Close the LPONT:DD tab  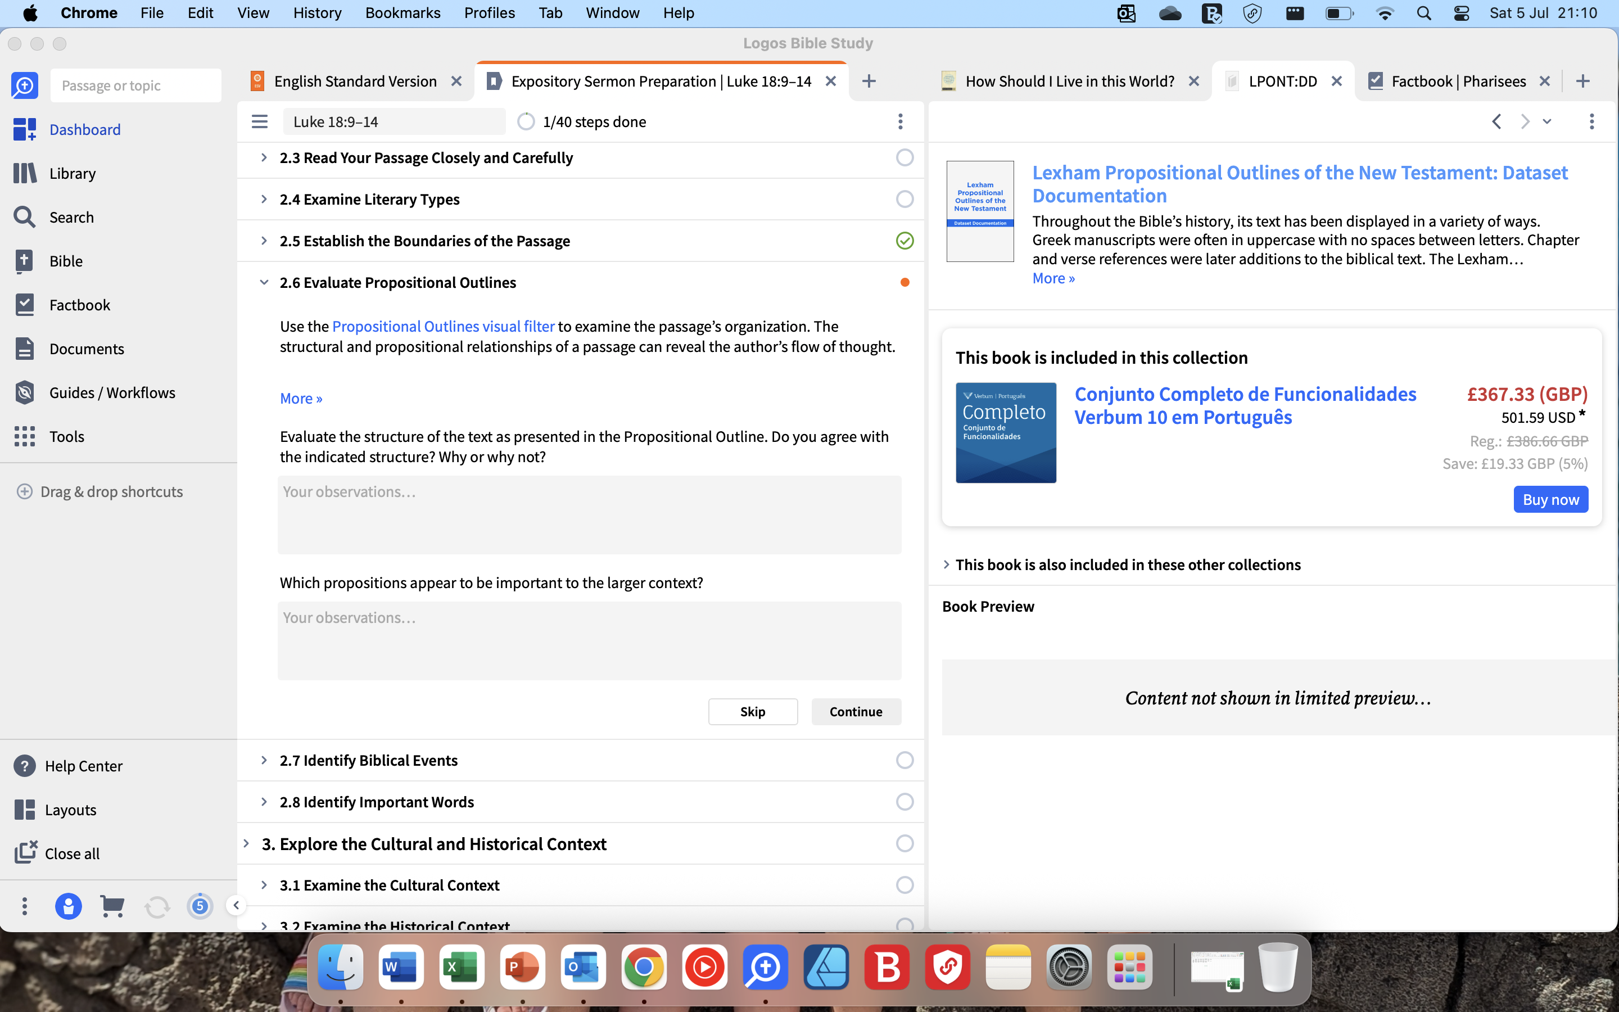pos(1337,81)
